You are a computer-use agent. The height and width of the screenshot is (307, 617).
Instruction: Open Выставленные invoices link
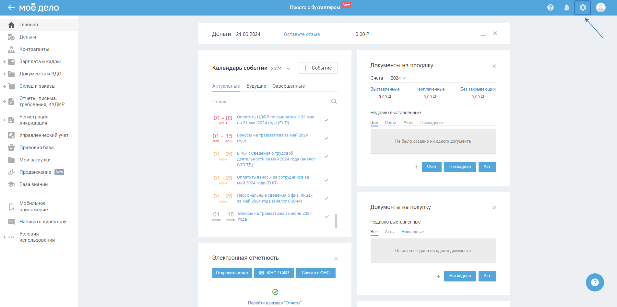[x=385, y=89]
